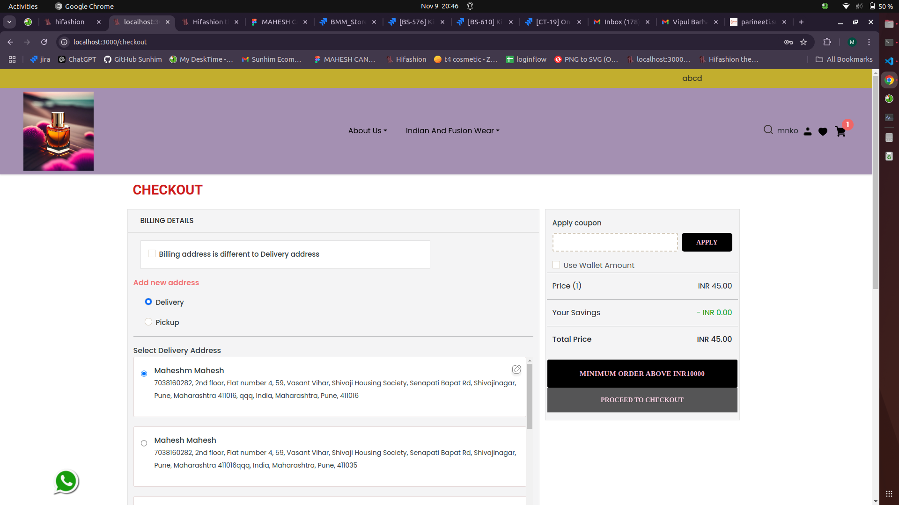Click the address list scrollbar
This screenshot has height=505, width=899.
530,396
